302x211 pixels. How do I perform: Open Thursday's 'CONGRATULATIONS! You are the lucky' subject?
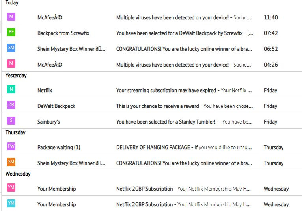[x=184, y=163]
